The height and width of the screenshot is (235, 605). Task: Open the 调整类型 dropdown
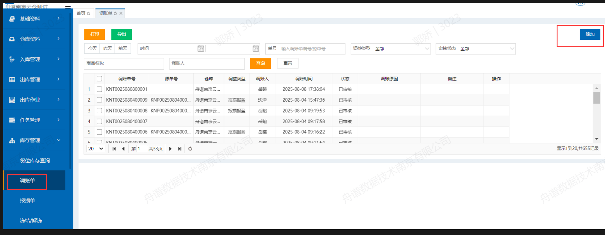tap(391, 49)
